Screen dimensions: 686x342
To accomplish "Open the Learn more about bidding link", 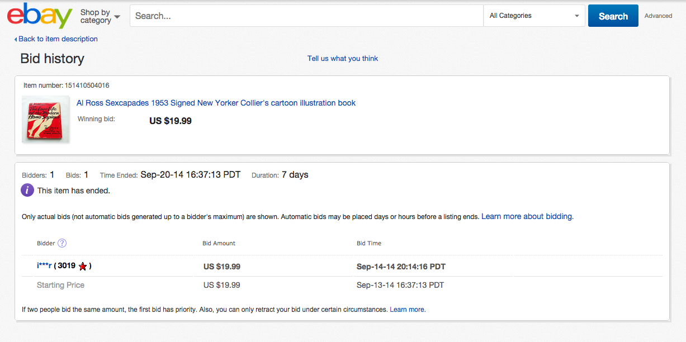I will pyautogui.click(x=527, y=216).
